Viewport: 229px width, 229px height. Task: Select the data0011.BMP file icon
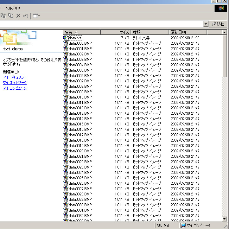click(x=66, y=103)
